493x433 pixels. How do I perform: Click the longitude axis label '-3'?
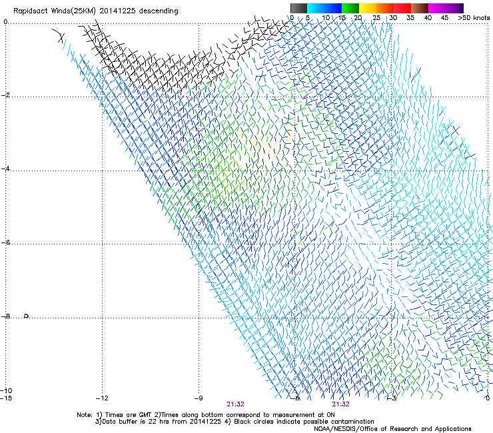[x=392, y=398]
